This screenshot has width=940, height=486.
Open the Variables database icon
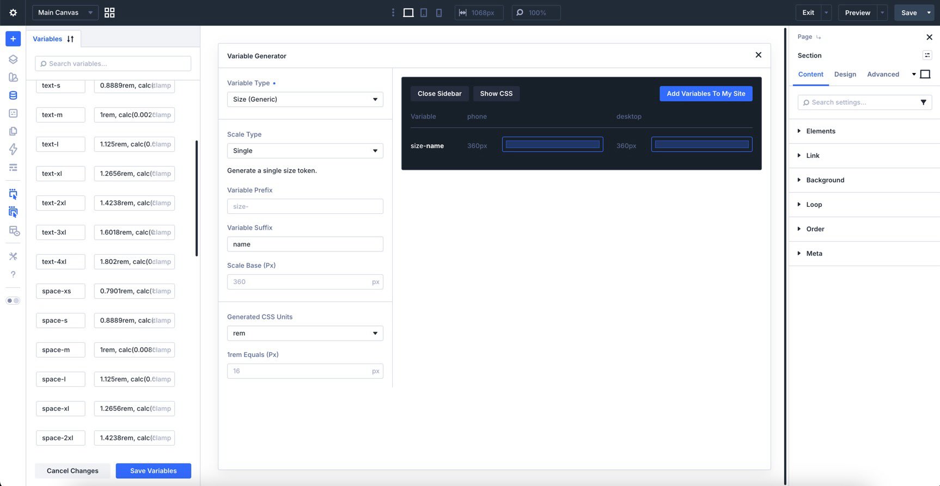tap(13, 95)
